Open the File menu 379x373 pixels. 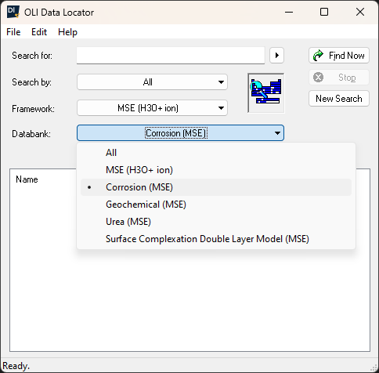(13, 32)
